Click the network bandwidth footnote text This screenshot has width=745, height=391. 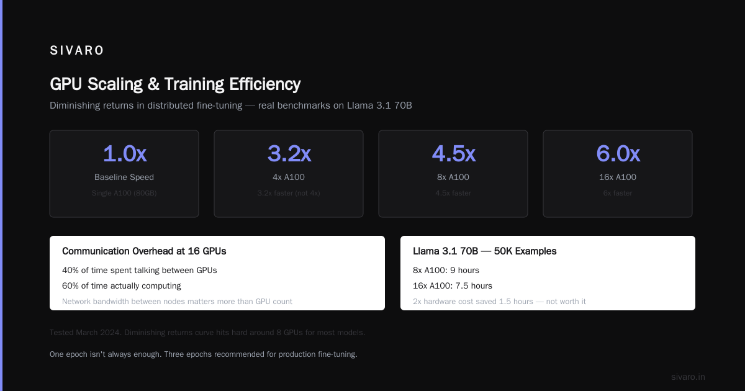(x=177, y=302)
